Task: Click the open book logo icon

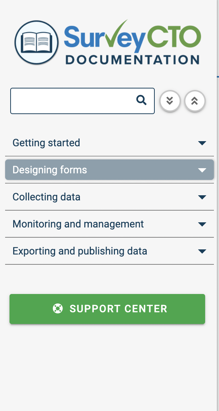Action: (x=36, y=42)
